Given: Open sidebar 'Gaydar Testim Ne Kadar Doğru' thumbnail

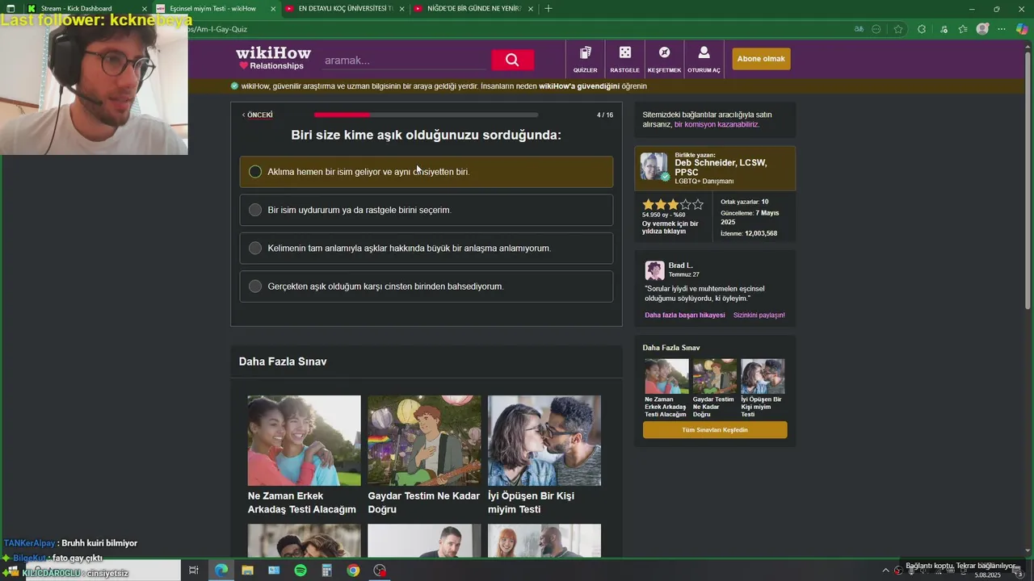Looking at the screenshot, I should [714, 376].
